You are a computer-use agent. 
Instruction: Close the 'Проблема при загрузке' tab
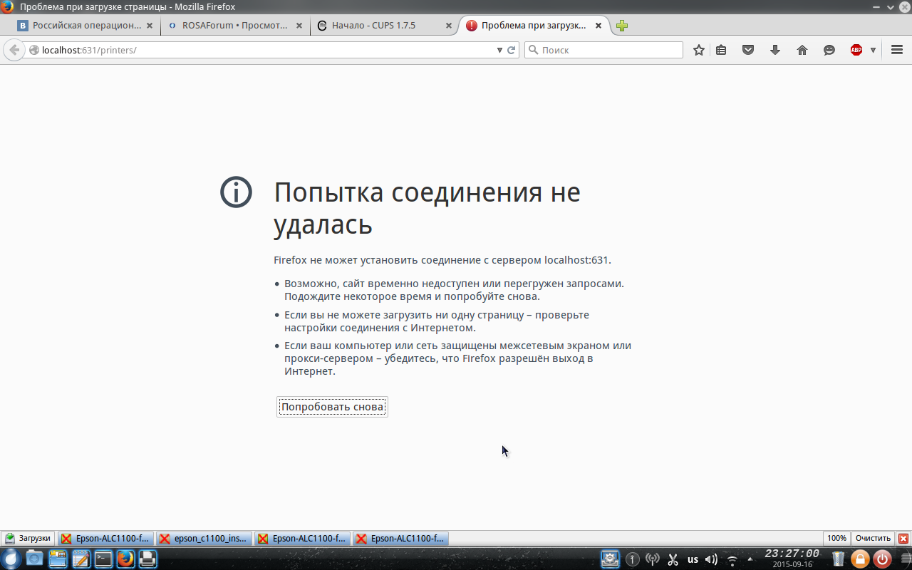click(598, 26)
